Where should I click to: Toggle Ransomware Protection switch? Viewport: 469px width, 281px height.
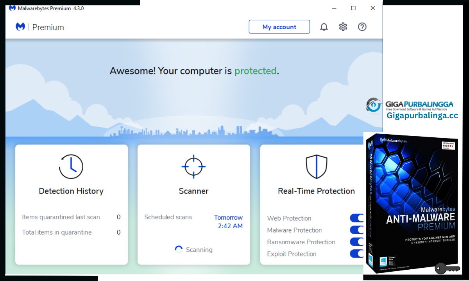357,242
